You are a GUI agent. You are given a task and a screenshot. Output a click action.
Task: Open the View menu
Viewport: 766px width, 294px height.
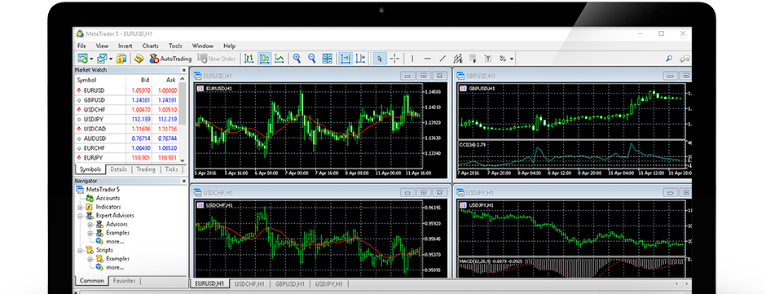coord(102,46)
